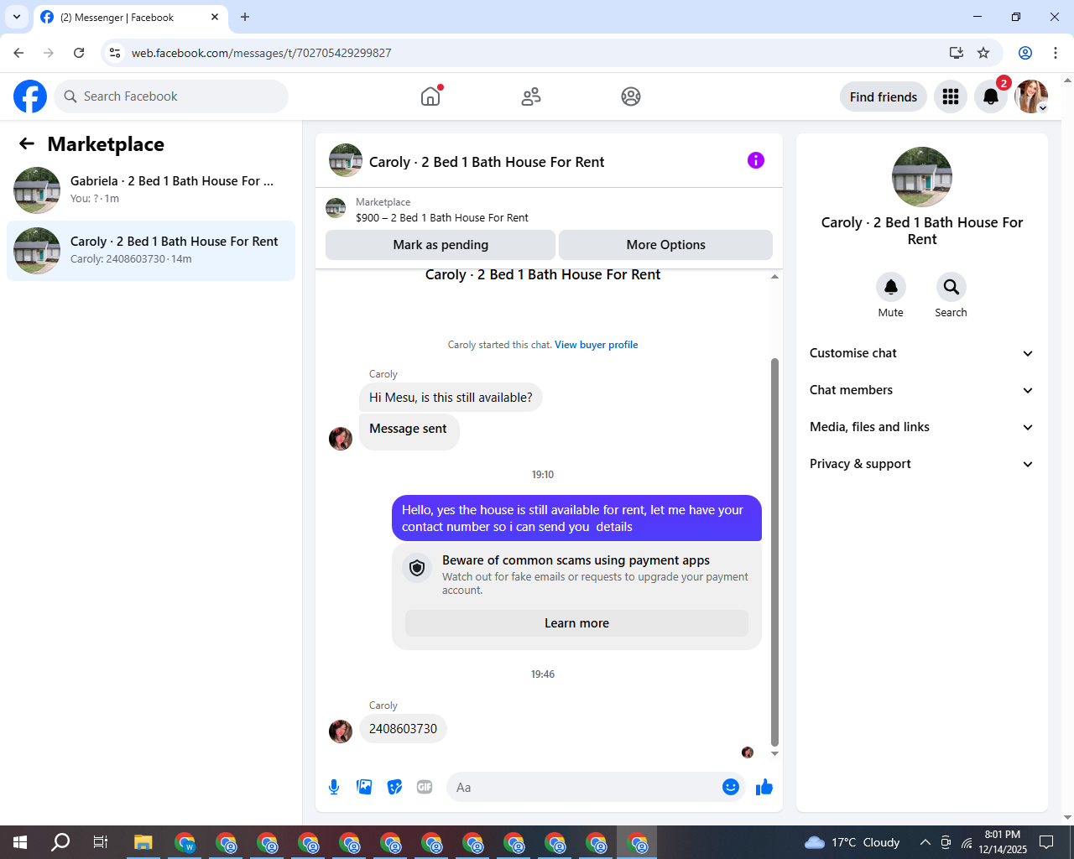1074x859 pixels.
Task: Open Chrome three-dot menu
Action: 1056,53
